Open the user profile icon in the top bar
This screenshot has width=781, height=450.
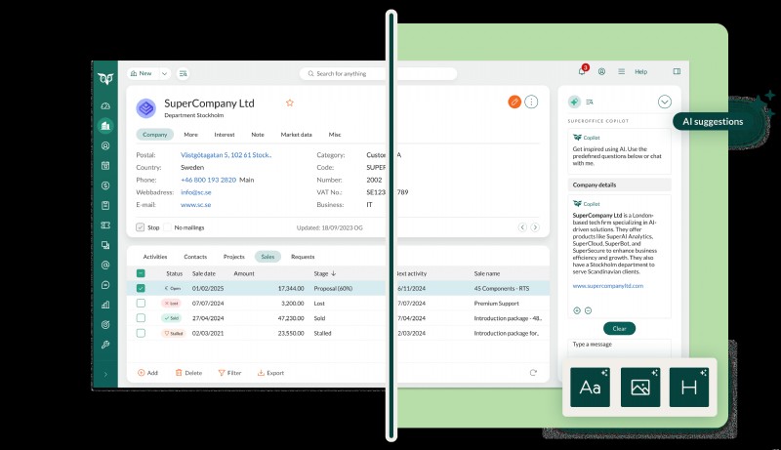601,71
